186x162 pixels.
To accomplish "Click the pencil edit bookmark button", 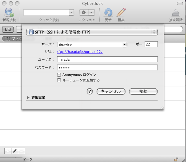I will (15, 151).
